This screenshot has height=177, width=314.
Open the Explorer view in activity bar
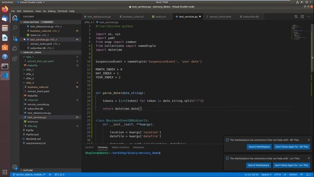pyautogui.click(x=15, y=18)
